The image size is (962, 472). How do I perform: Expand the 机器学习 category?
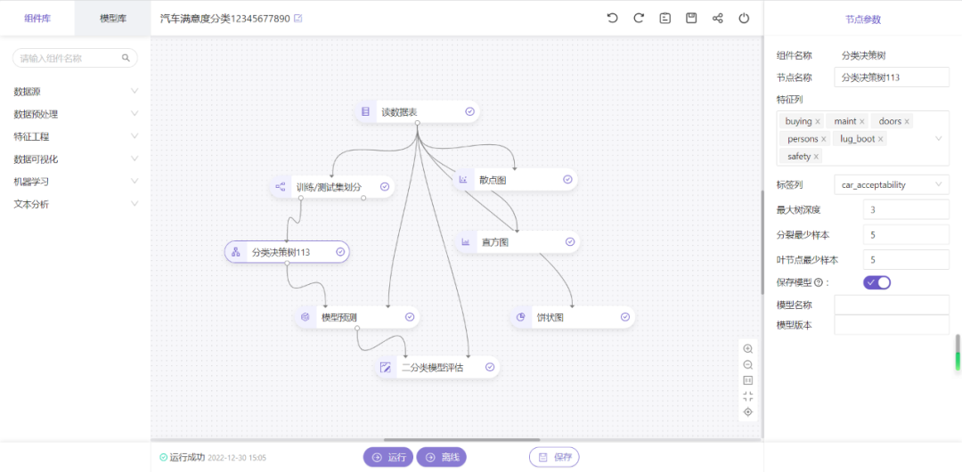click(76, 182)
